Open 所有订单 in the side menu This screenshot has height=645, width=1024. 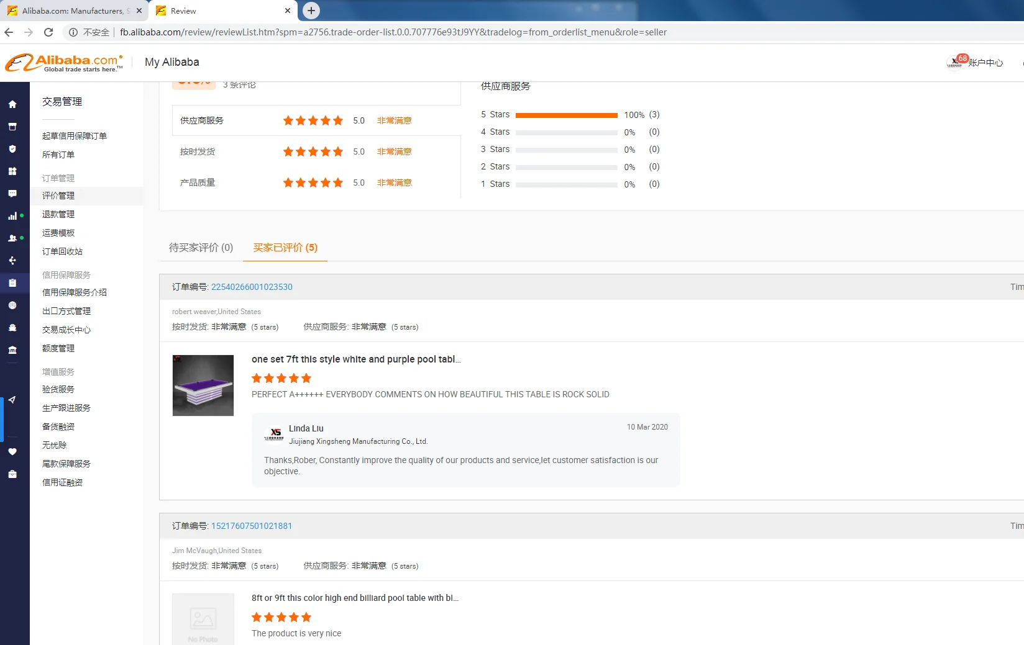click(58, 155)
